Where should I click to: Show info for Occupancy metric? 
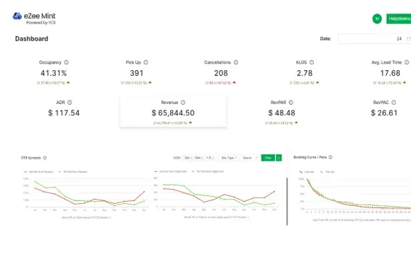[67, 62]
